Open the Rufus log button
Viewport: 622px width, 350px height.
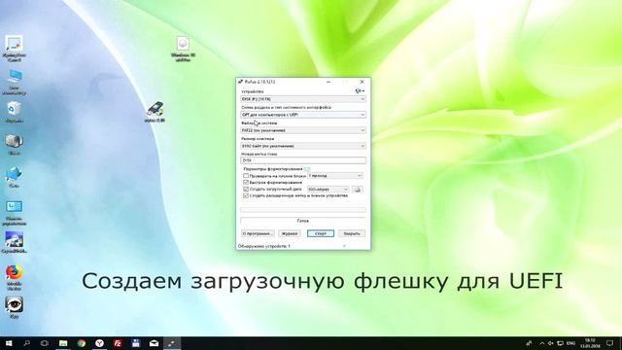pos(290,233)
